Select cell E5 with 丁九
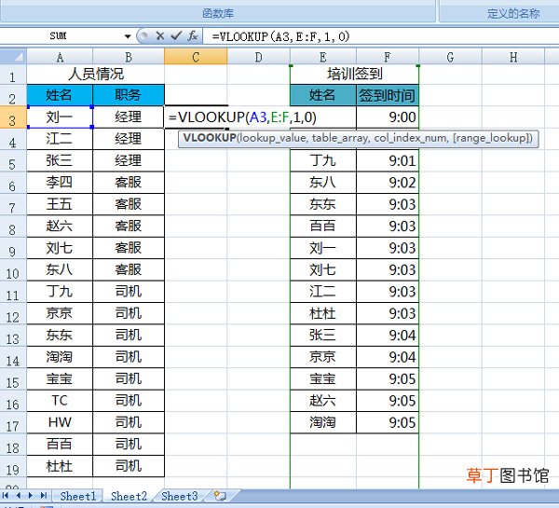 point(323,160)
